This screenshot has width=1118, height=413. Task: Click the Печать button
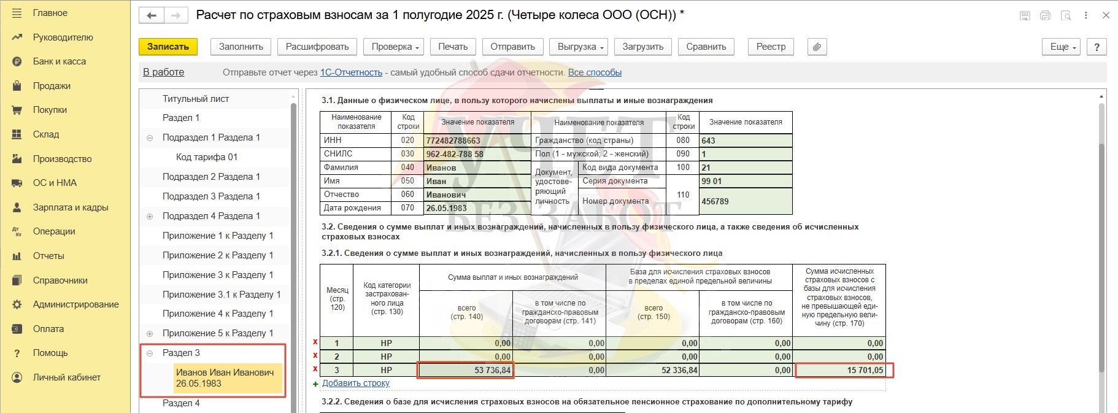point(453,47)
